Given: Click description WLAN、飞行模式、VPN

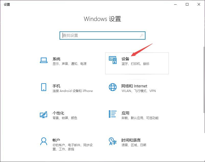Looking at the screenshot, I should tap(139, 91).
